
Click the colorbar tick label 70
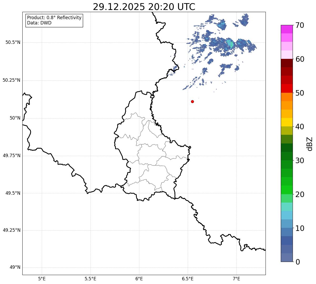pos(300,25)
